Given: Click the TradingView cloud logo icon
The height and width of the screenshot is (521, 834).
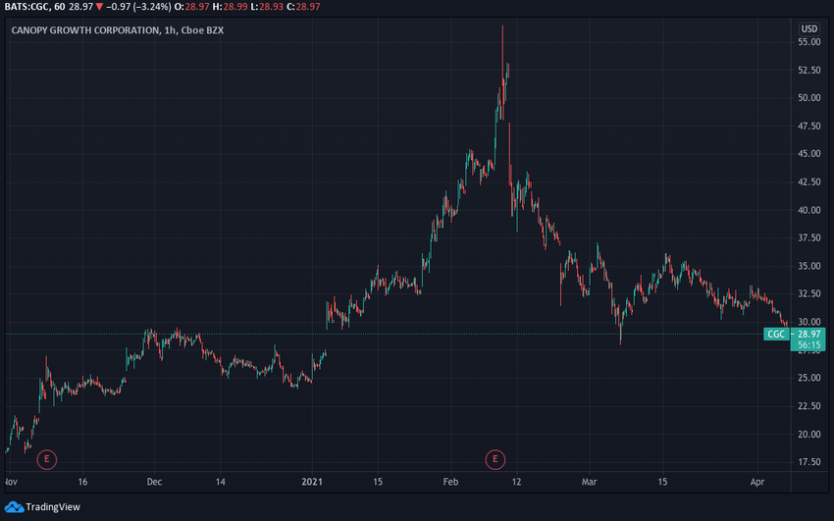Looking at the screenshot, I should click(x=14, y=507).
